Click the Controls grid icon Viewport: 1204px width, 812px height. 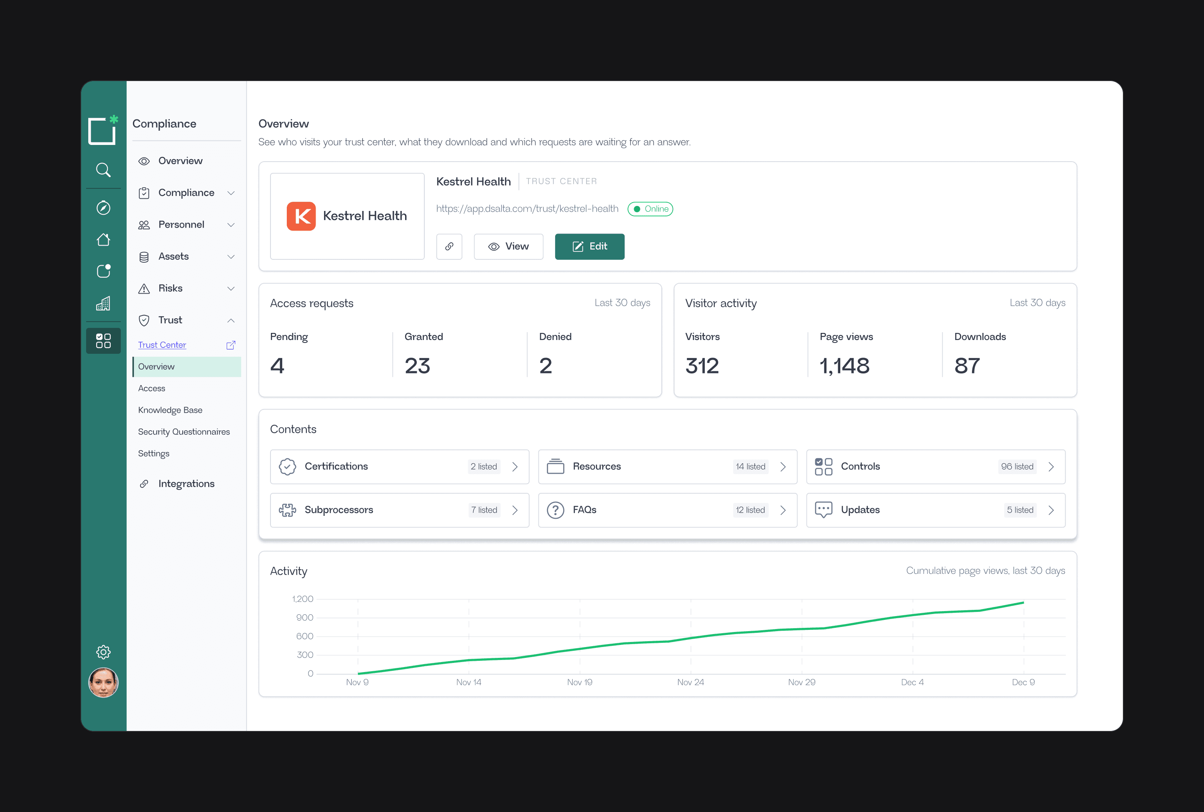coord(824,467)
